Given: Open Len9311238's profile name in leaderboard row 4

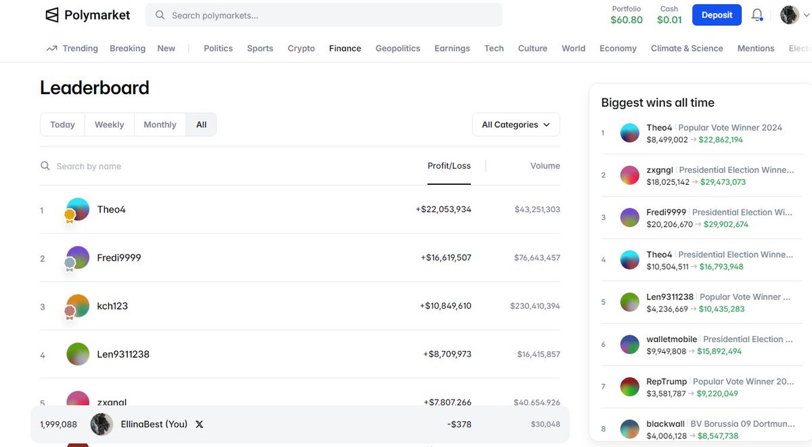Looking at the screenshot, I should [123, 354].
